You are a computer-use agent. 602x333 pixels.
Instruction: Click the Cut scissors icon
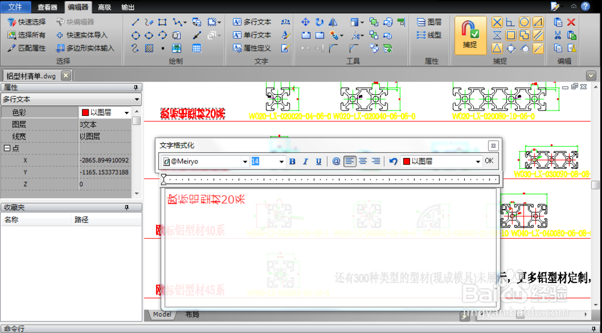click(558, 35)
